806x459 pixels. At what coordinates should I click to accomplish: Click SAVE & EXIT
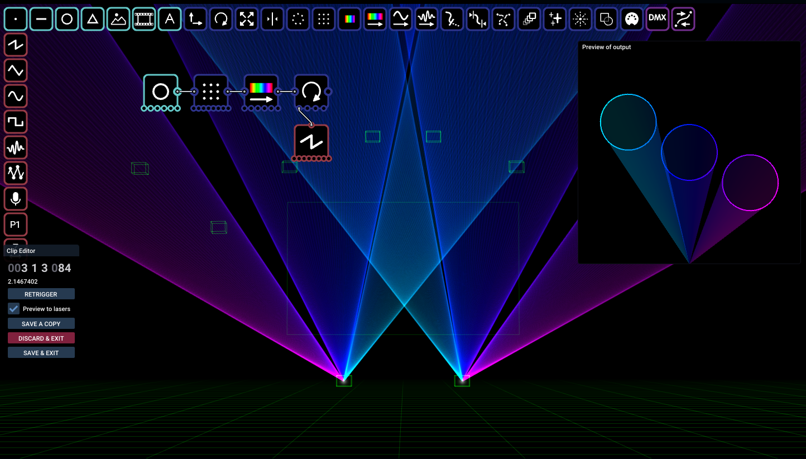point(41,353)
